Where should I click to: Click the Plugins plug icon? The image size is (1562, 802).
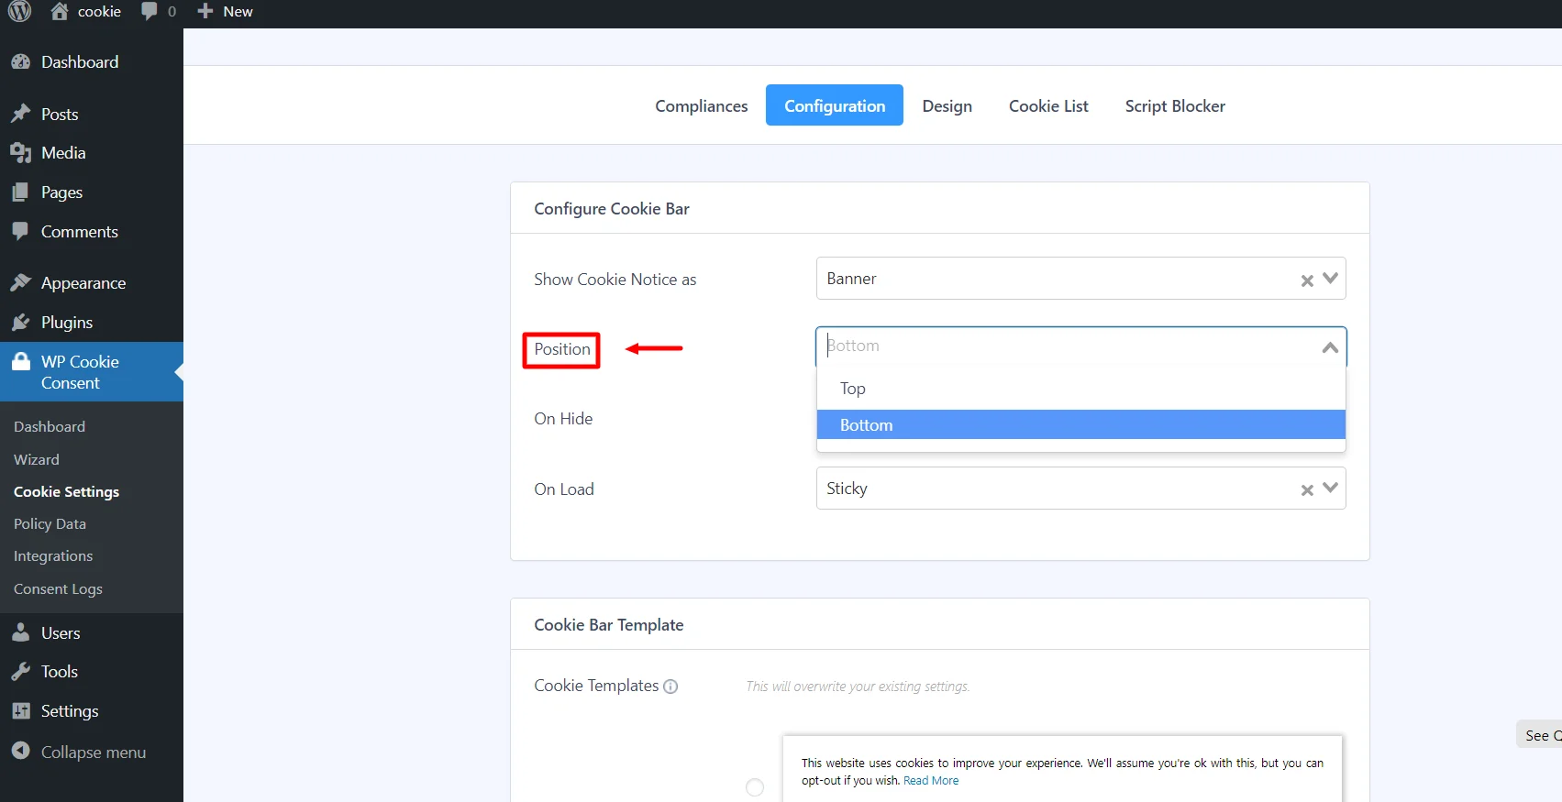click(20, 323)
